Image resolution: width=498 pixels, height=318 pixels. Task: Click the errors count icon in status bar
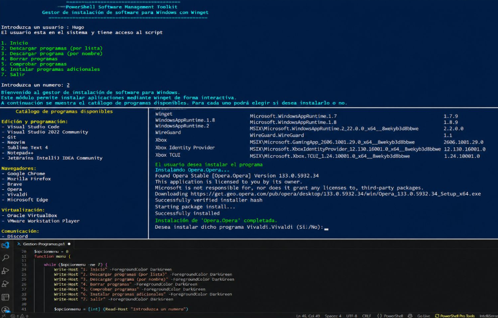coord(13,316)
